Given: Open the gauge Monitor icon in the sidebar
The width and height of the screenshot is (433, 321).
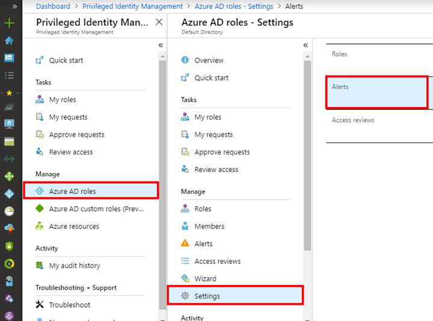Looking at the screenshot, I should 9,211.
